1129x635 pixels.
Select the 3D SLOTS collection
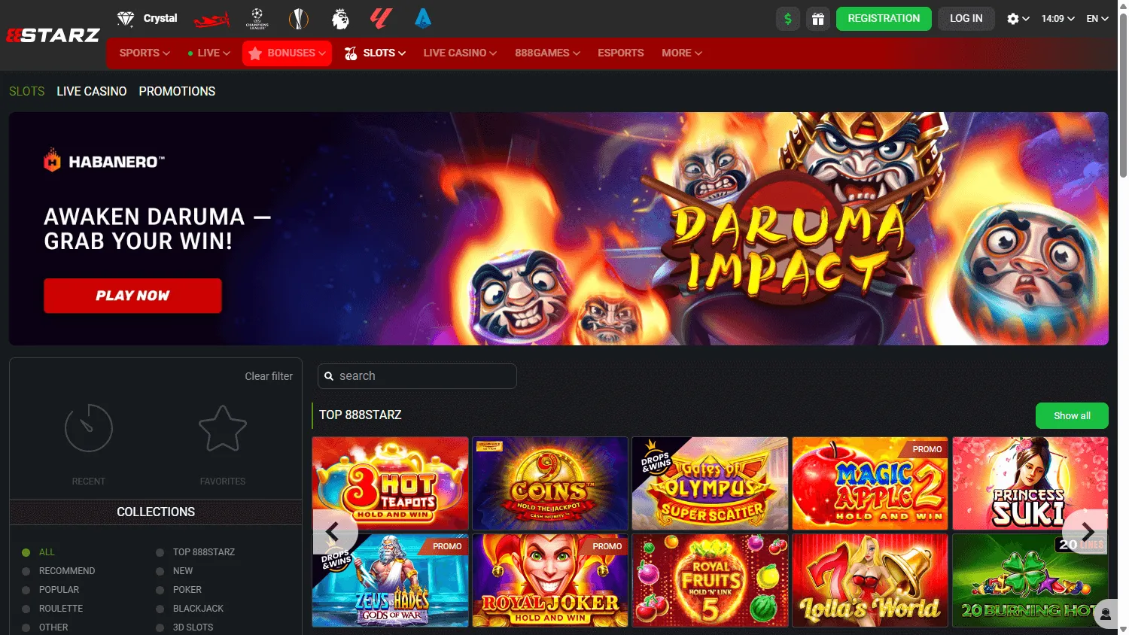coord(160,627)
